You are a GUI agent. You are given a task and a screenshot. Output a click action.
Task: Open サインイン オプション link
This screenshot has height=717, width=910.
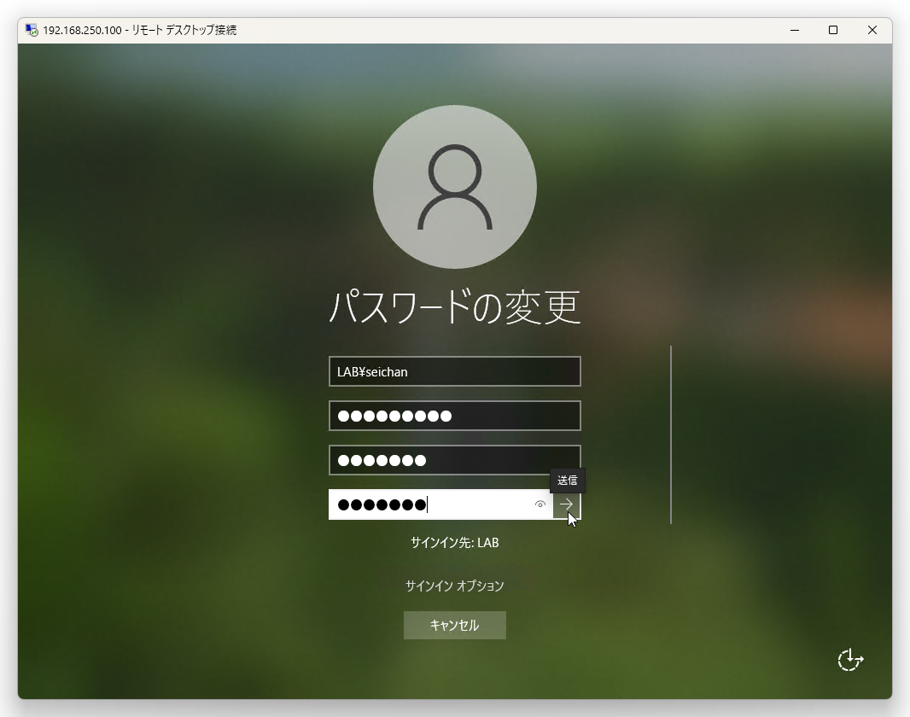point(454,586)
